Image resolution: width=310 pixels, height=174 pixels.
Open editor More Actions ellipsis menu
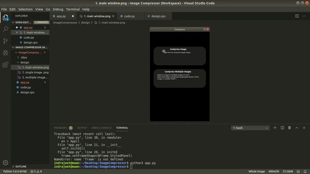[x=304, y=16]
